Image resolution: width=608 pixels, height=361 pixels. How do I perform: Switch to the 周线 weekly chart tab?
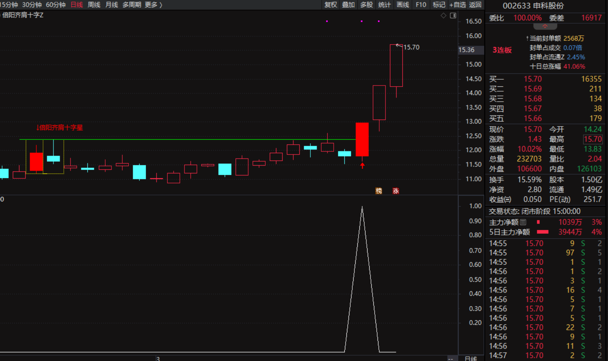(94, 5)
